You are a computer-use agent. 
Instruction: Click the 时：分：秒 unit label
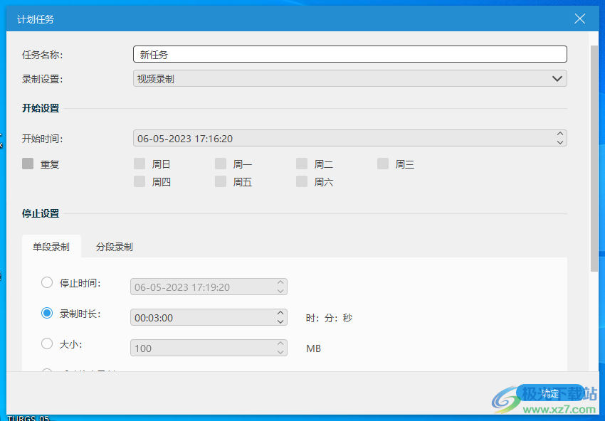pyautogui.click(x=329, y=318)
